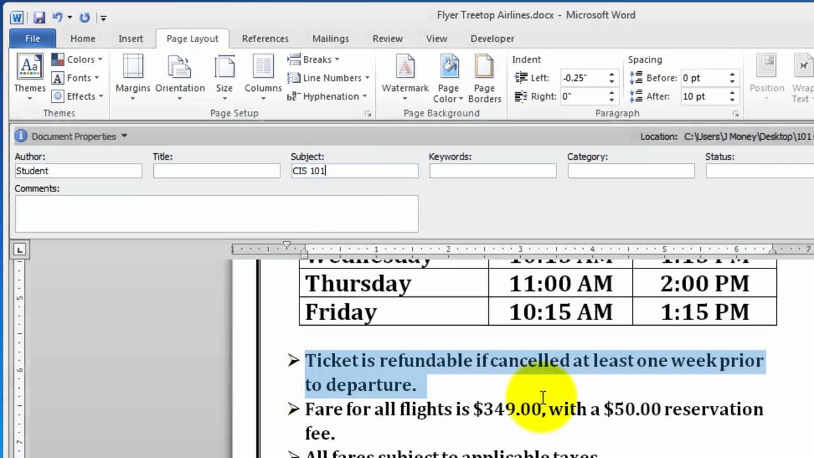Click inside the Comments box
This screenshot has width=814, height=458.
[x=216, y=214]
